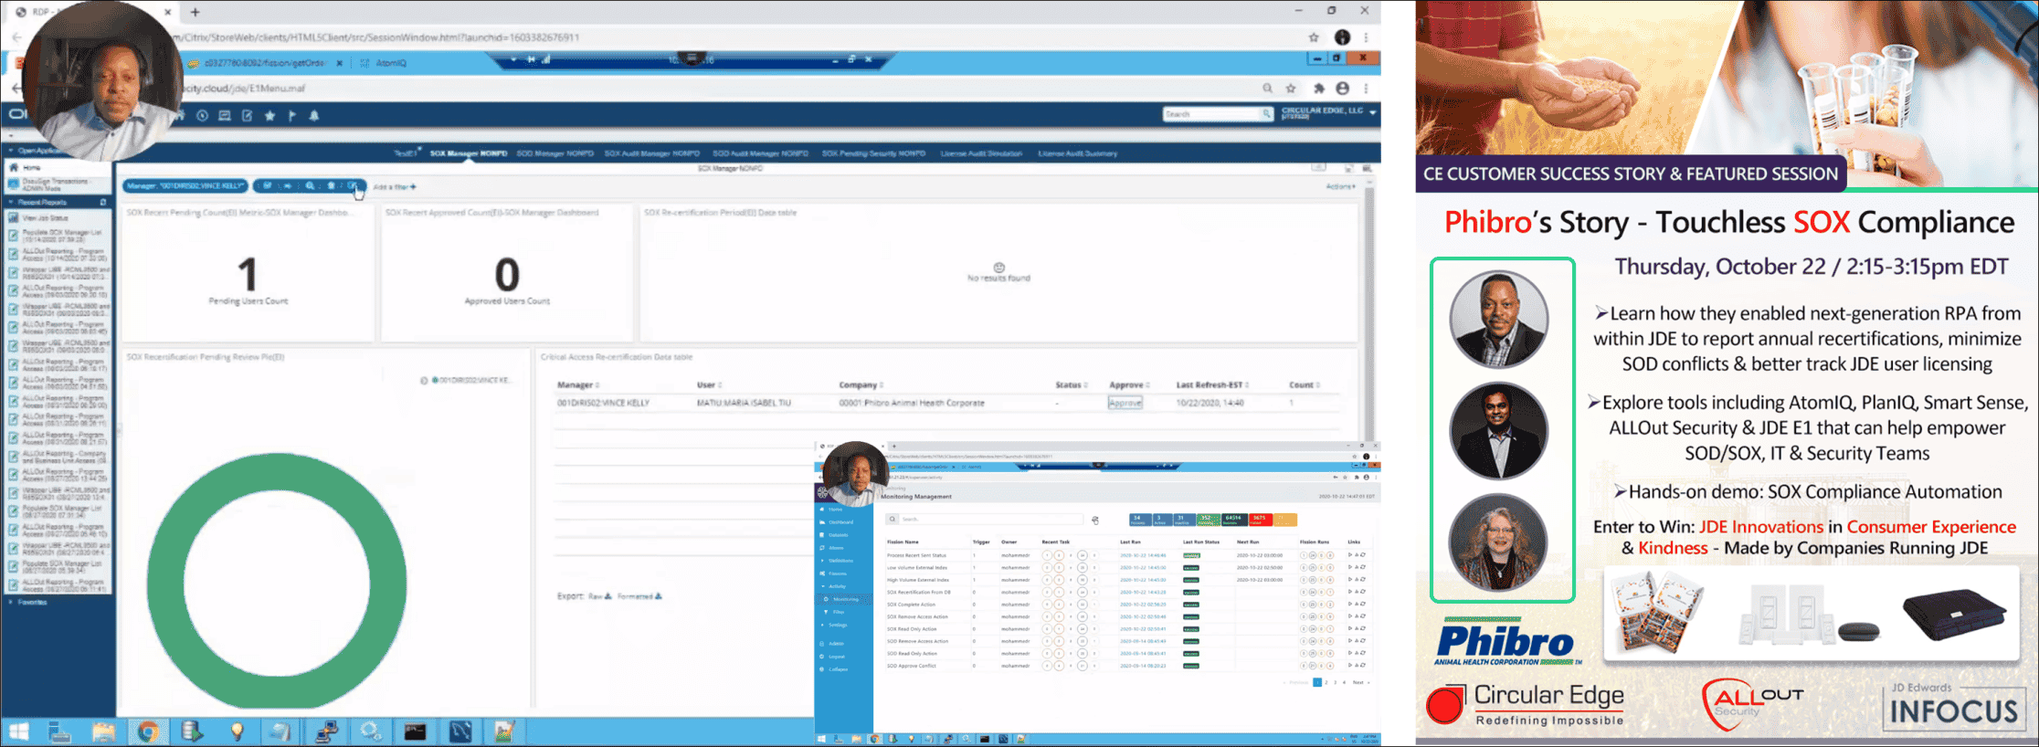The image size is (2039, 747).
Task: Click the flag icon in the header
Action: pos(291,116)
